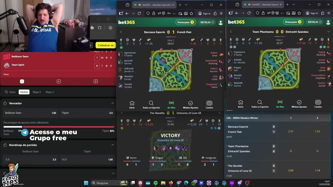Bet on BetBoom Team at 1.52
Viewport: 333px width, 187px height.
pos(31,113)
